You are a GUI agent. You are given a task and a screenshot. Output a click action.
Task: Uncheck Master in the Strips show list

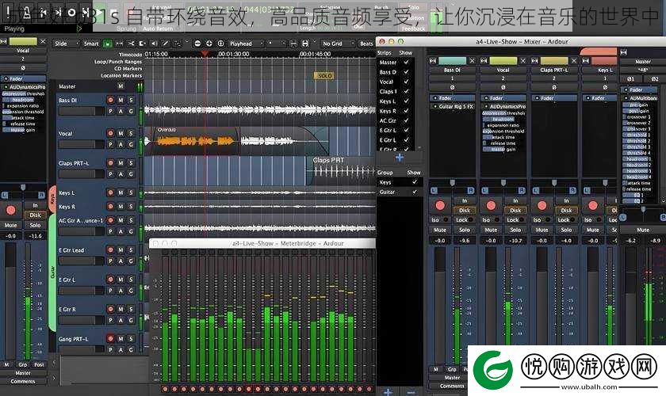(406, 63)
